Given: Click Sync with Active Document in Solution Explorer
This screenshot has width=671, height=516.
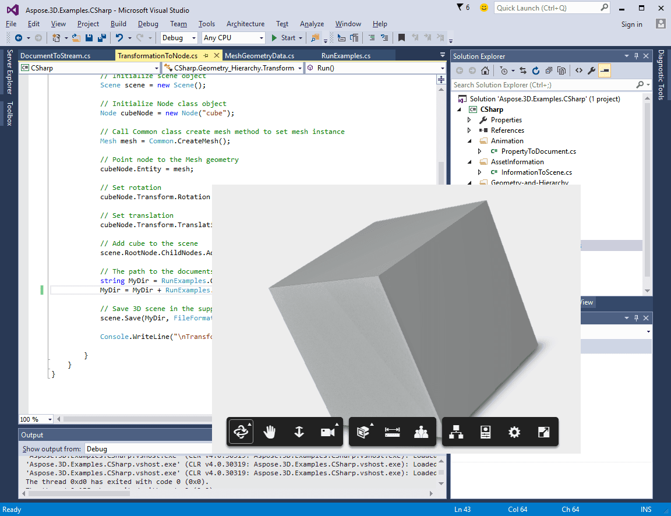Looking at the screenshot, I should [x=523, y=70].
